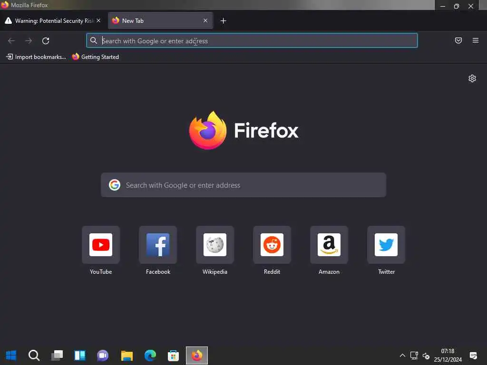The height and width of the screenshot is (365, 487).
Task: Open the Wikipedia shortcut tile
Action: 215,245
